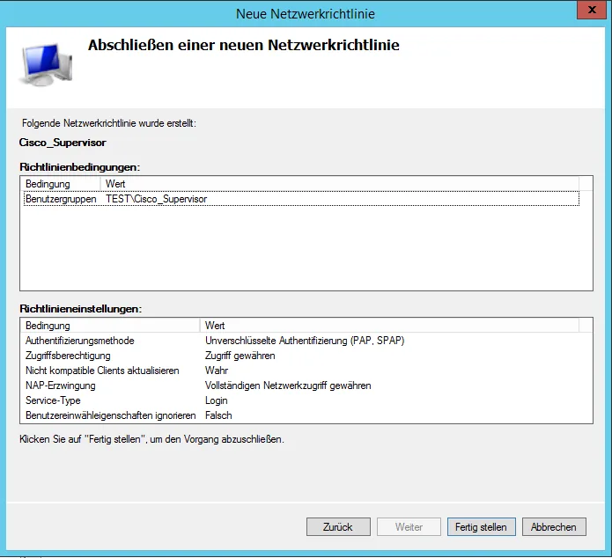This screenshot has height=558, width=612.
Task: Click the Login value
Action: [x=217, y=400]
